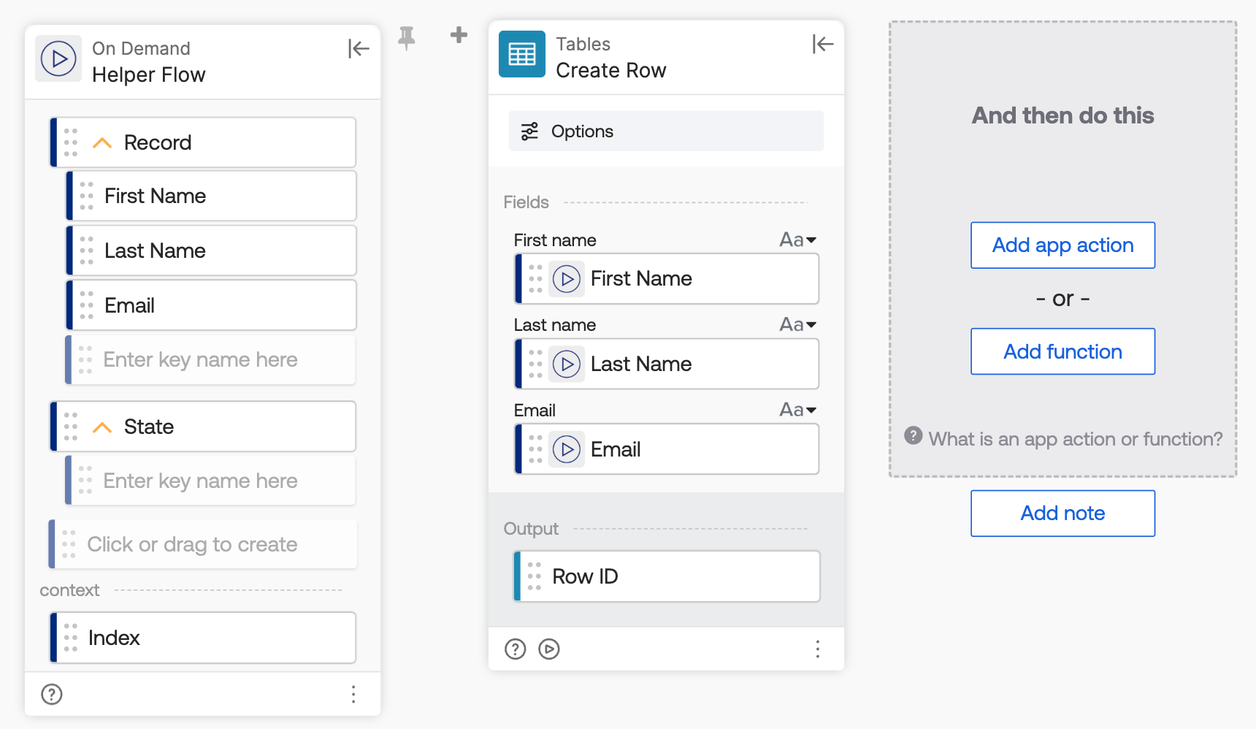The width and height of the screenshot is (1256, 729).
Task: Click play icon in Last name mapped pill
Action: pos(567,364)
